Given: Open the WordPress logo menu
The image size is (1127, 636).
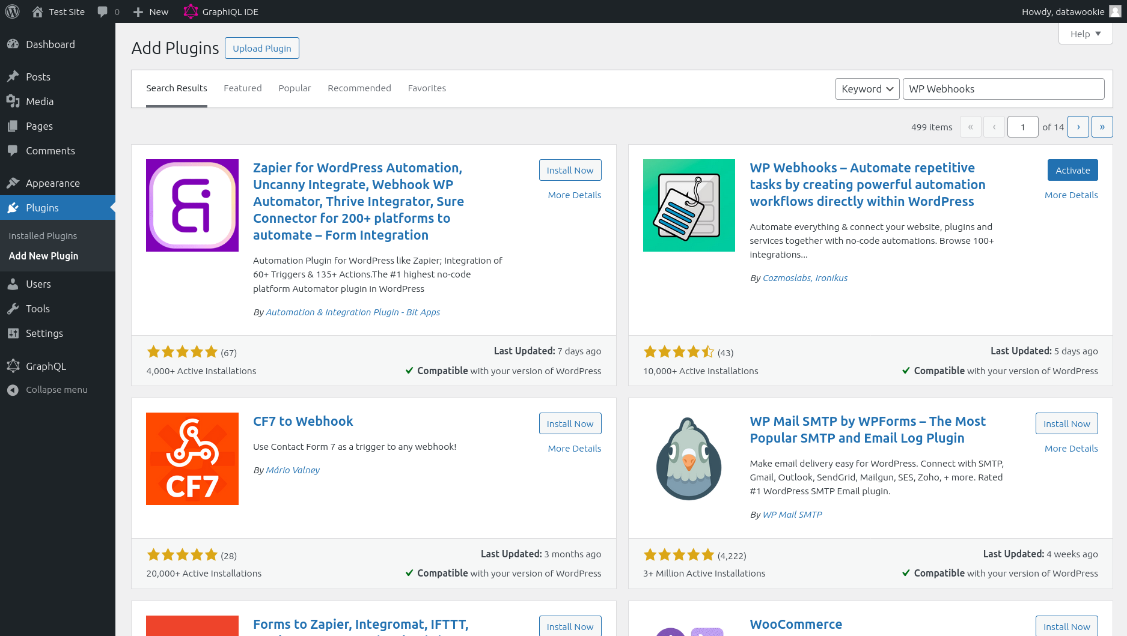Looking at the screenshot, I should 12,11.
